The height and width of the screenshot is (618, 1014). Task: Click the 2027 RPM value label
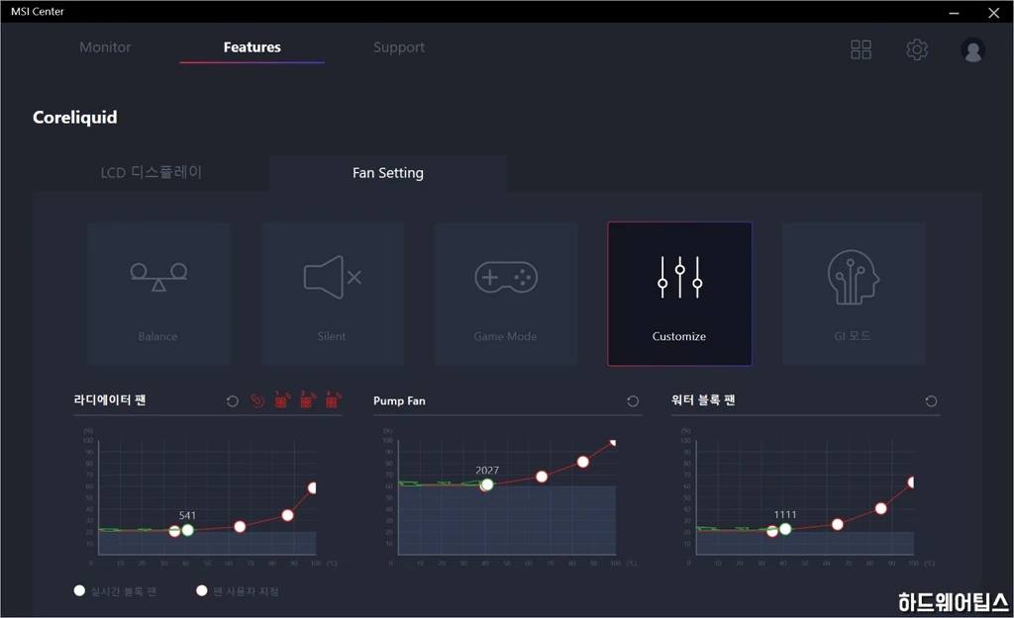click(487, 470)
